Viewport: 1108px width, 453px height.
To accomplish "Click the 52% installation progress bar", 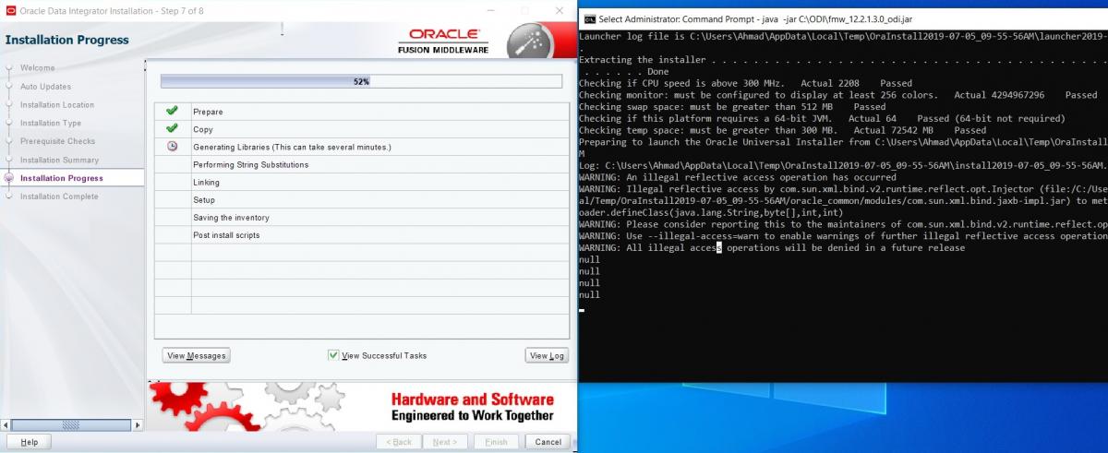I will pos(361,81).
